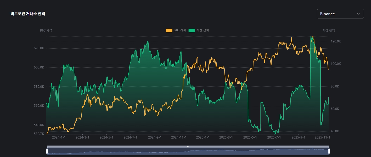The width and height of the screenshot is (371, 157).
Task: Click the 지갑 잔액 right axis title
Action: pos(328,30)
